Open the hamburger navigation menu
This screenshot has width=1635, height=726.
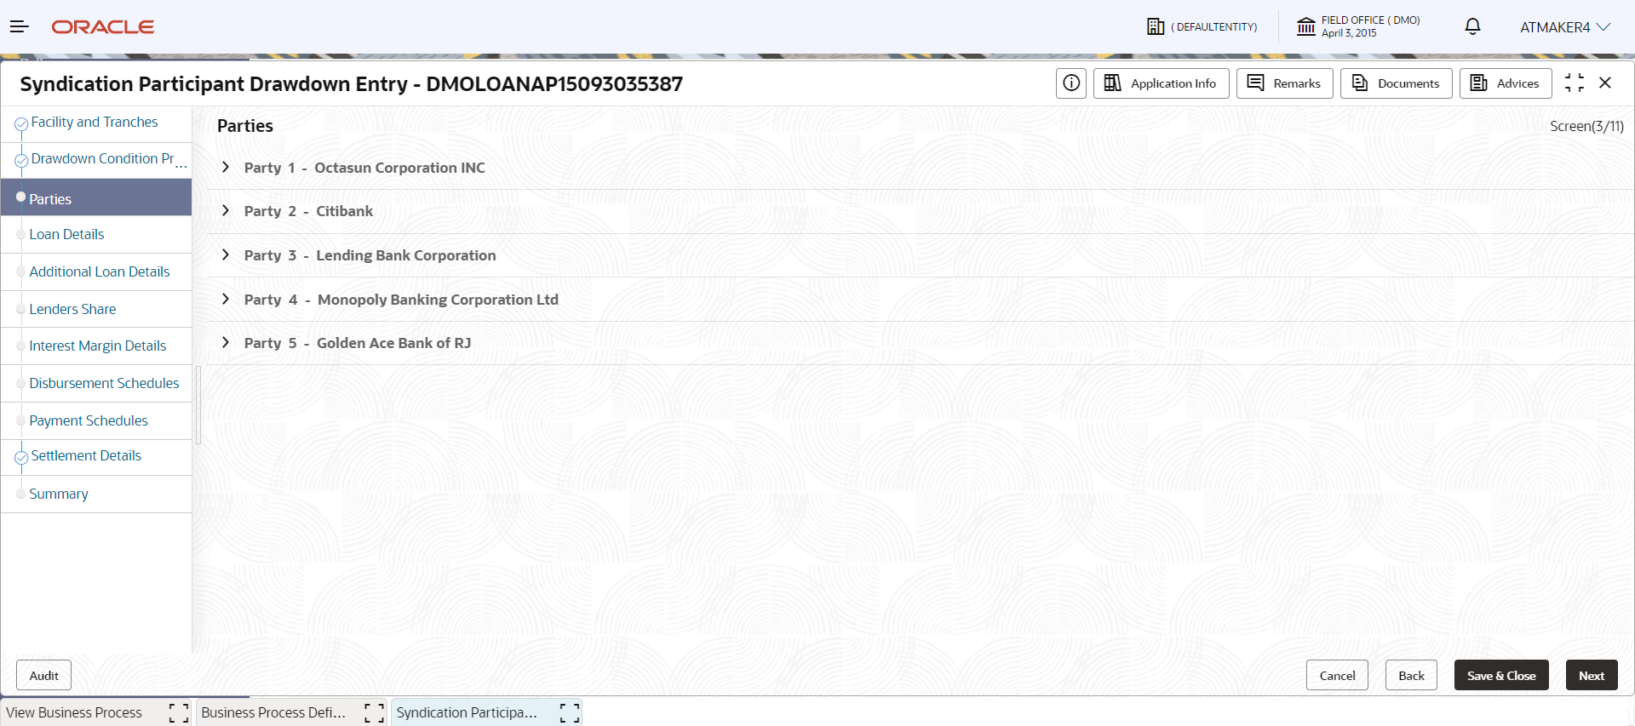19,27
